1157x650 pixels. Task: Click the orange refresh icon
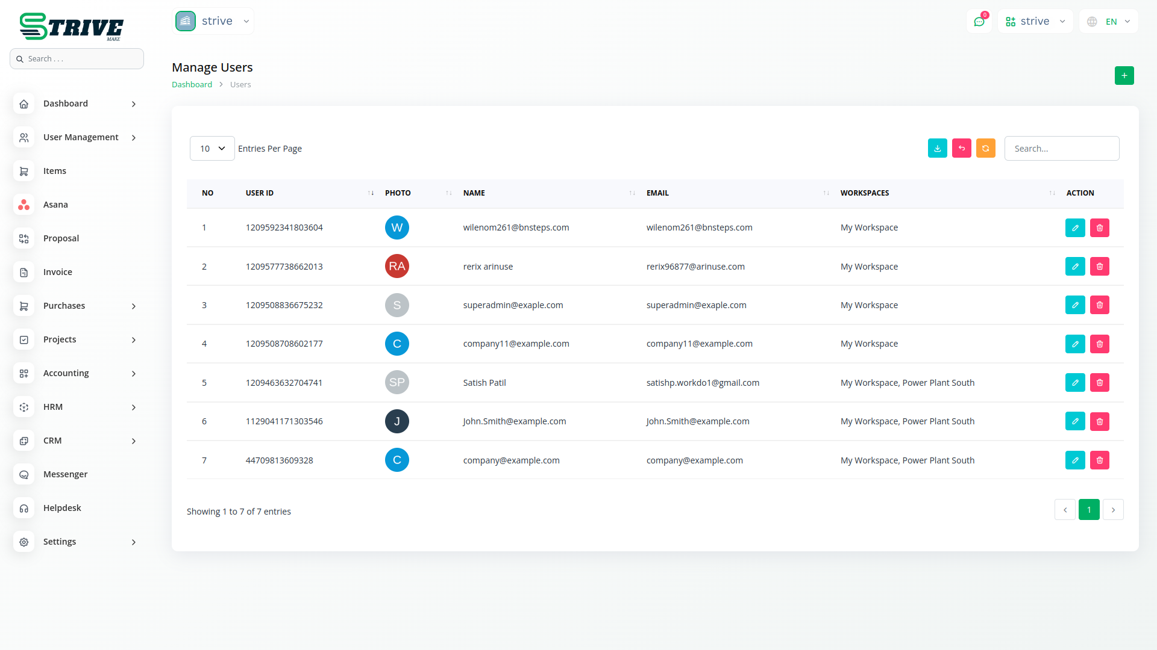(985, 148)
